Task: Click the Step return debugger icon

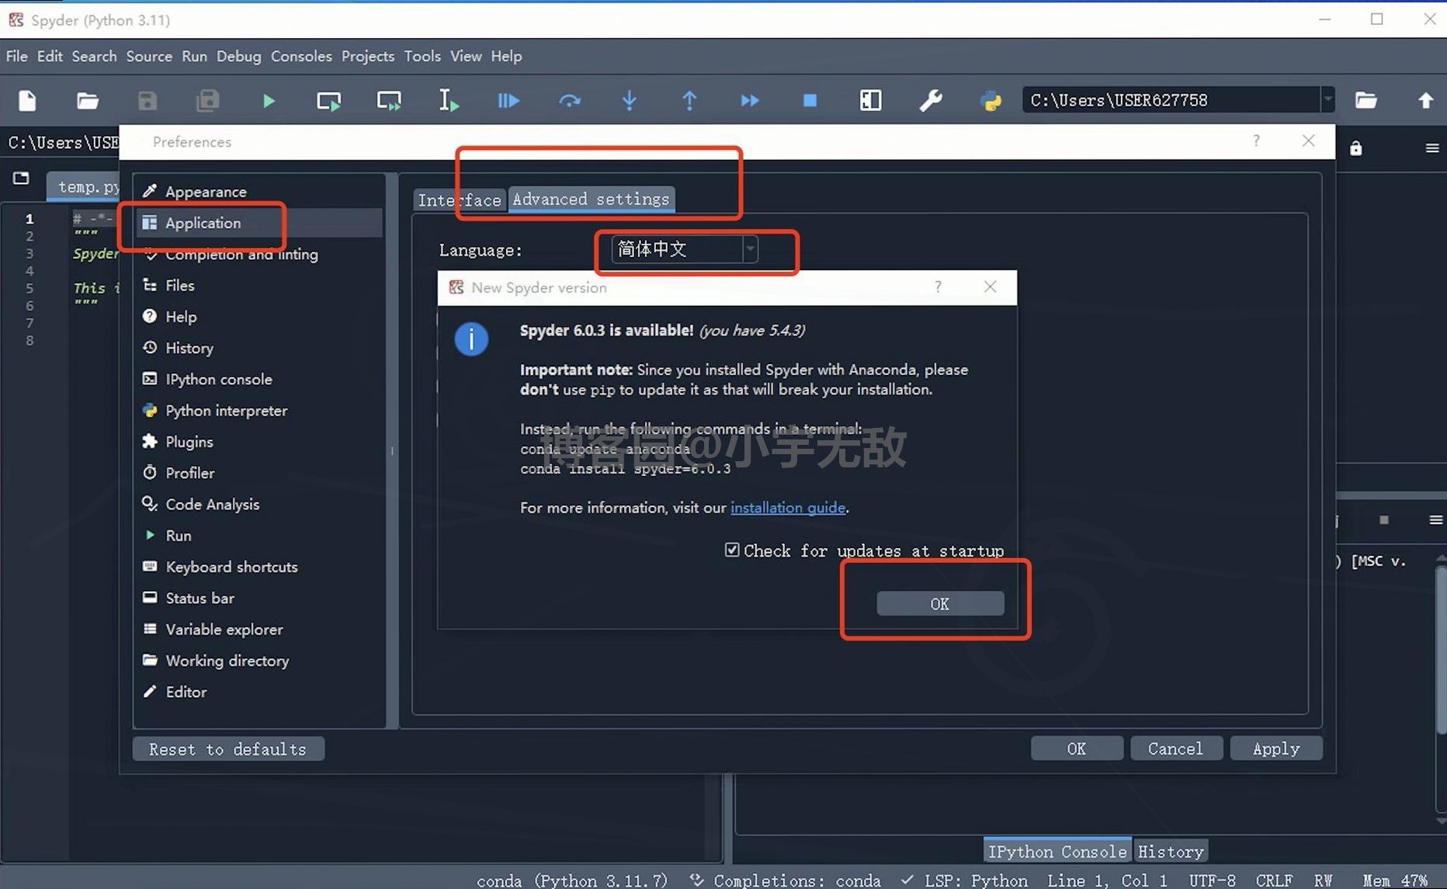Action: [689, 100]
